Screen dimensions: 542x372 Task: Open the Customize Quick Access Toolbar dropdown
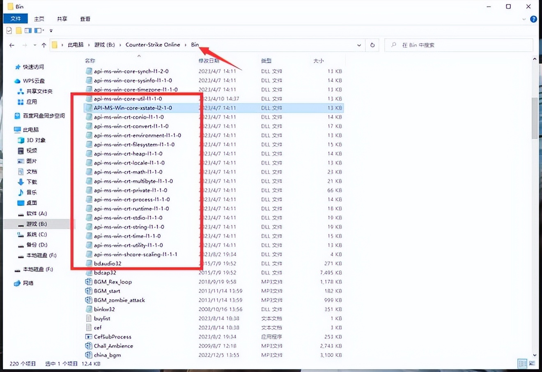point(51,31)
